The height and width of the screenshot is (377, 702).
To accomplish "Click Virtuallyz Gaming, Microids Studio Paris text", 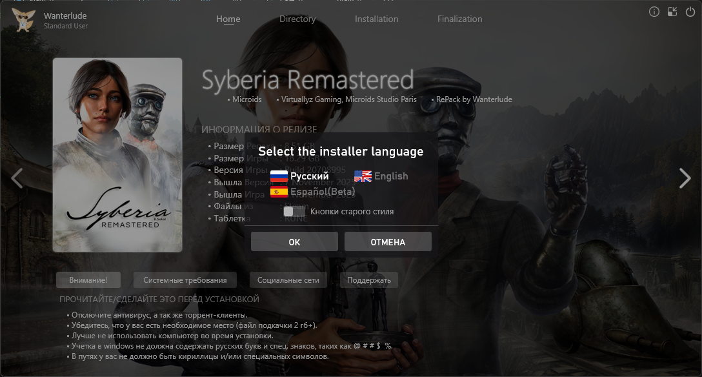I will click(x=349, y=99).
